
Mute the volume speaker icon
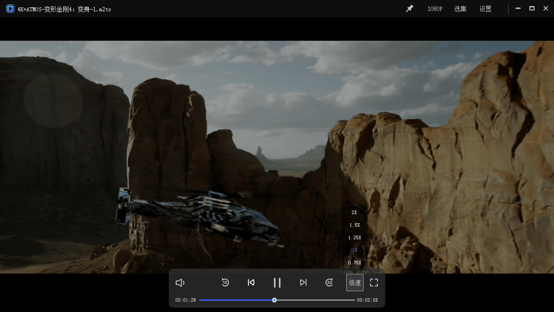pos(180,283)
